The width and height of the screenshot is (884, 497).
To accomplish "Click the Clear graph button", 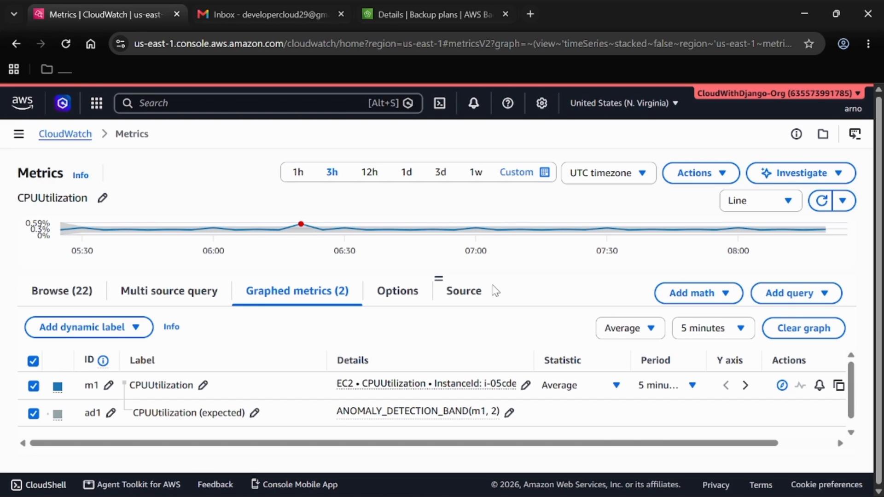I will click(803, 328).
